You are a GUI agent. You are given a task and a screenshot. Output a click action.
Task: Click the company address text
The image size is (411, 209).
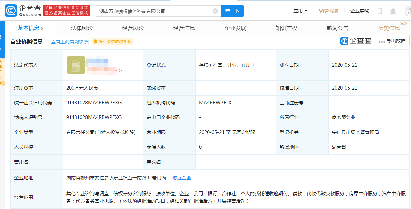(x=116, y=178)
